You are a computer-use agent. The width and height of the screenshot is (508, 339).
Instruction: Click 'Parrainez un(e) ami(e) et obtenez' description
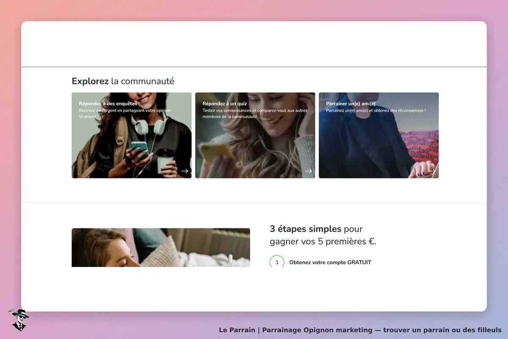coord(376,111)
